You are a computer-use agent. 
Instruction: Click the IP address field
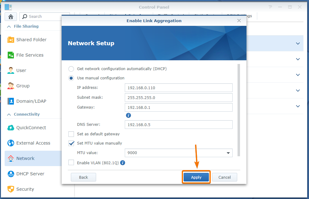(179, 88)
